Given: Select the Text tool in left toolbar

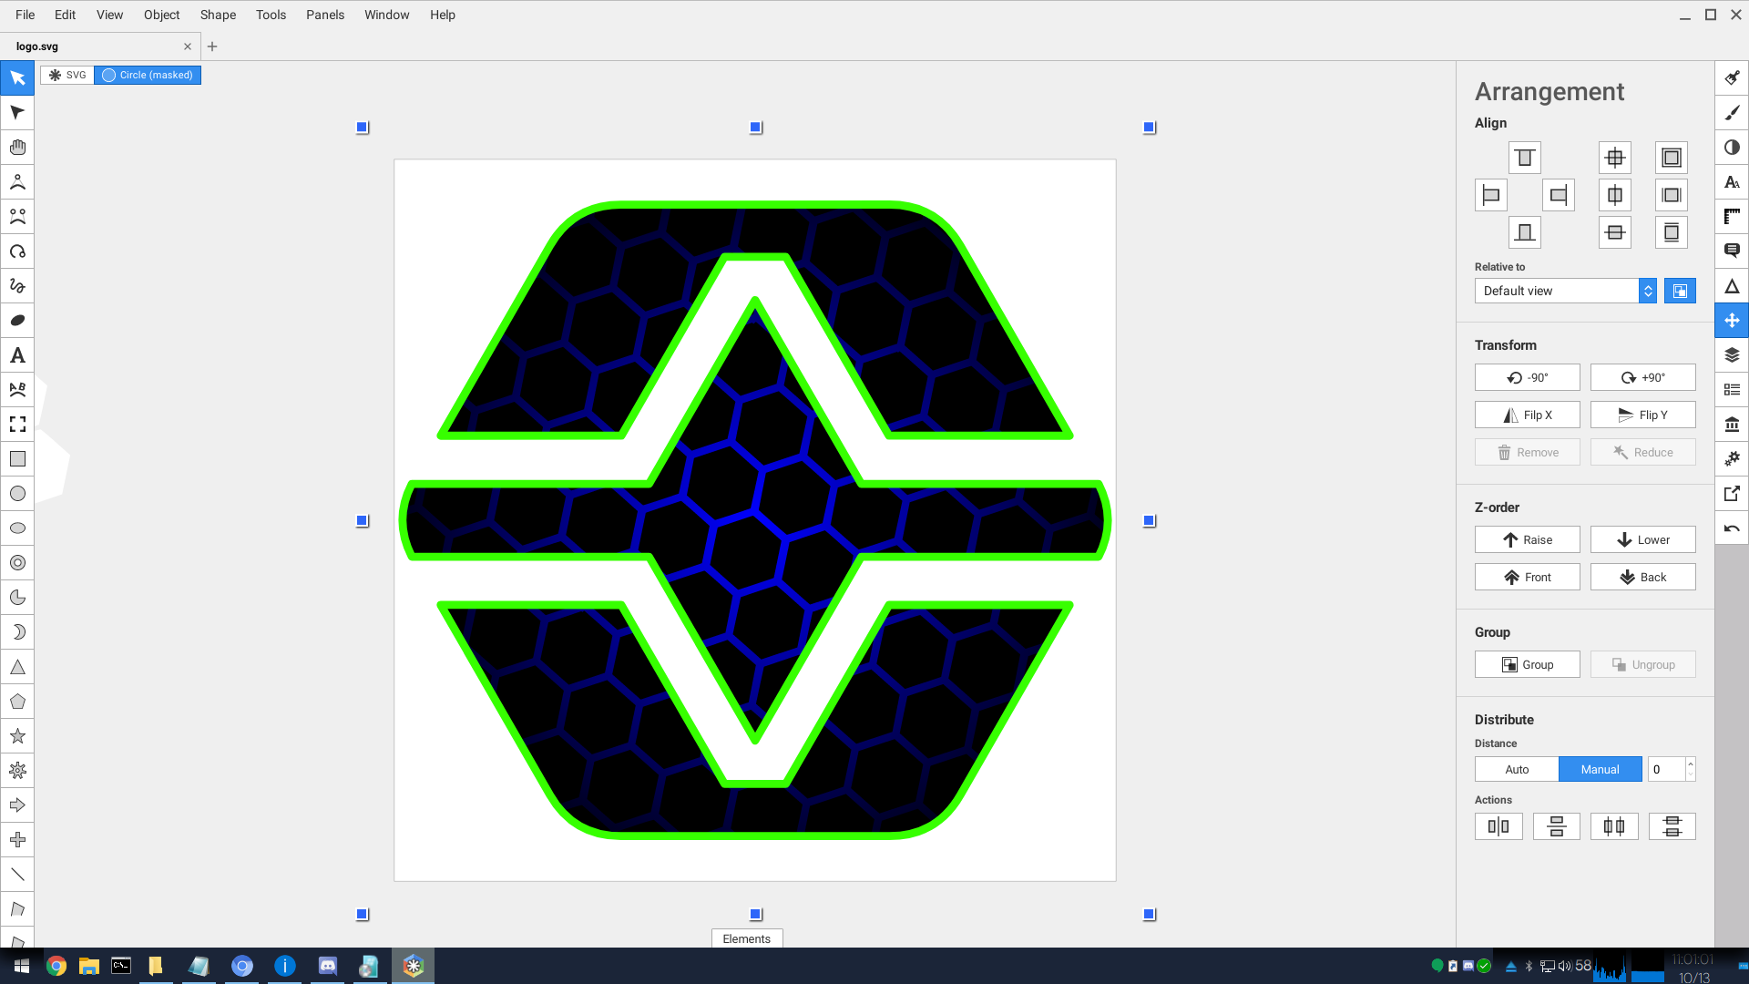Looking at the screenshot, I should tap(17, 355).
